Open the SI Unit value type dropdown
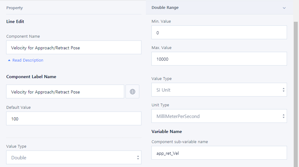 click(x=219, y=90)
